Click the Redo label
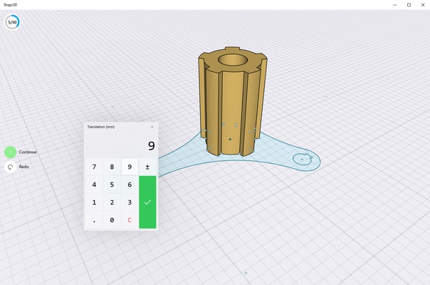 point(24,167)
